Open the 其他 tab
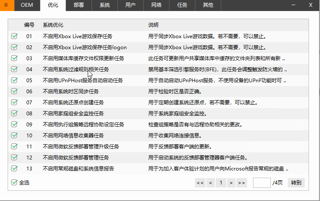The width and height of the screenshot is (320, 201). coord(208,5)
